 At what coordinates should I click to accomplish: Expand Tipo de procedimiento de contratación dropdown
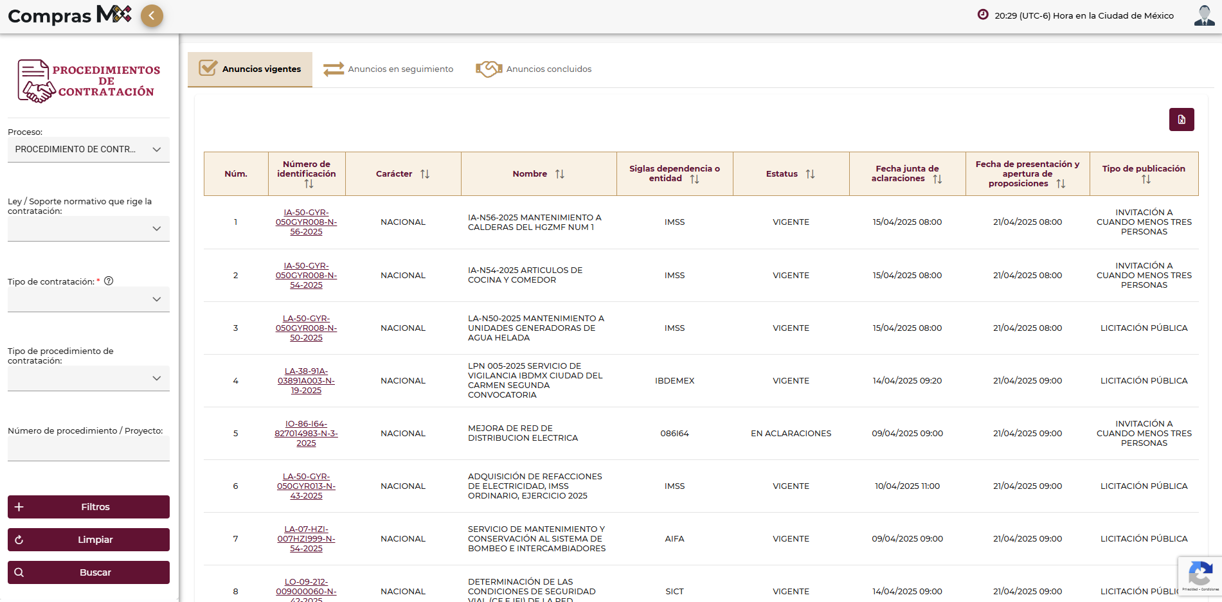[x=89, y=378]
